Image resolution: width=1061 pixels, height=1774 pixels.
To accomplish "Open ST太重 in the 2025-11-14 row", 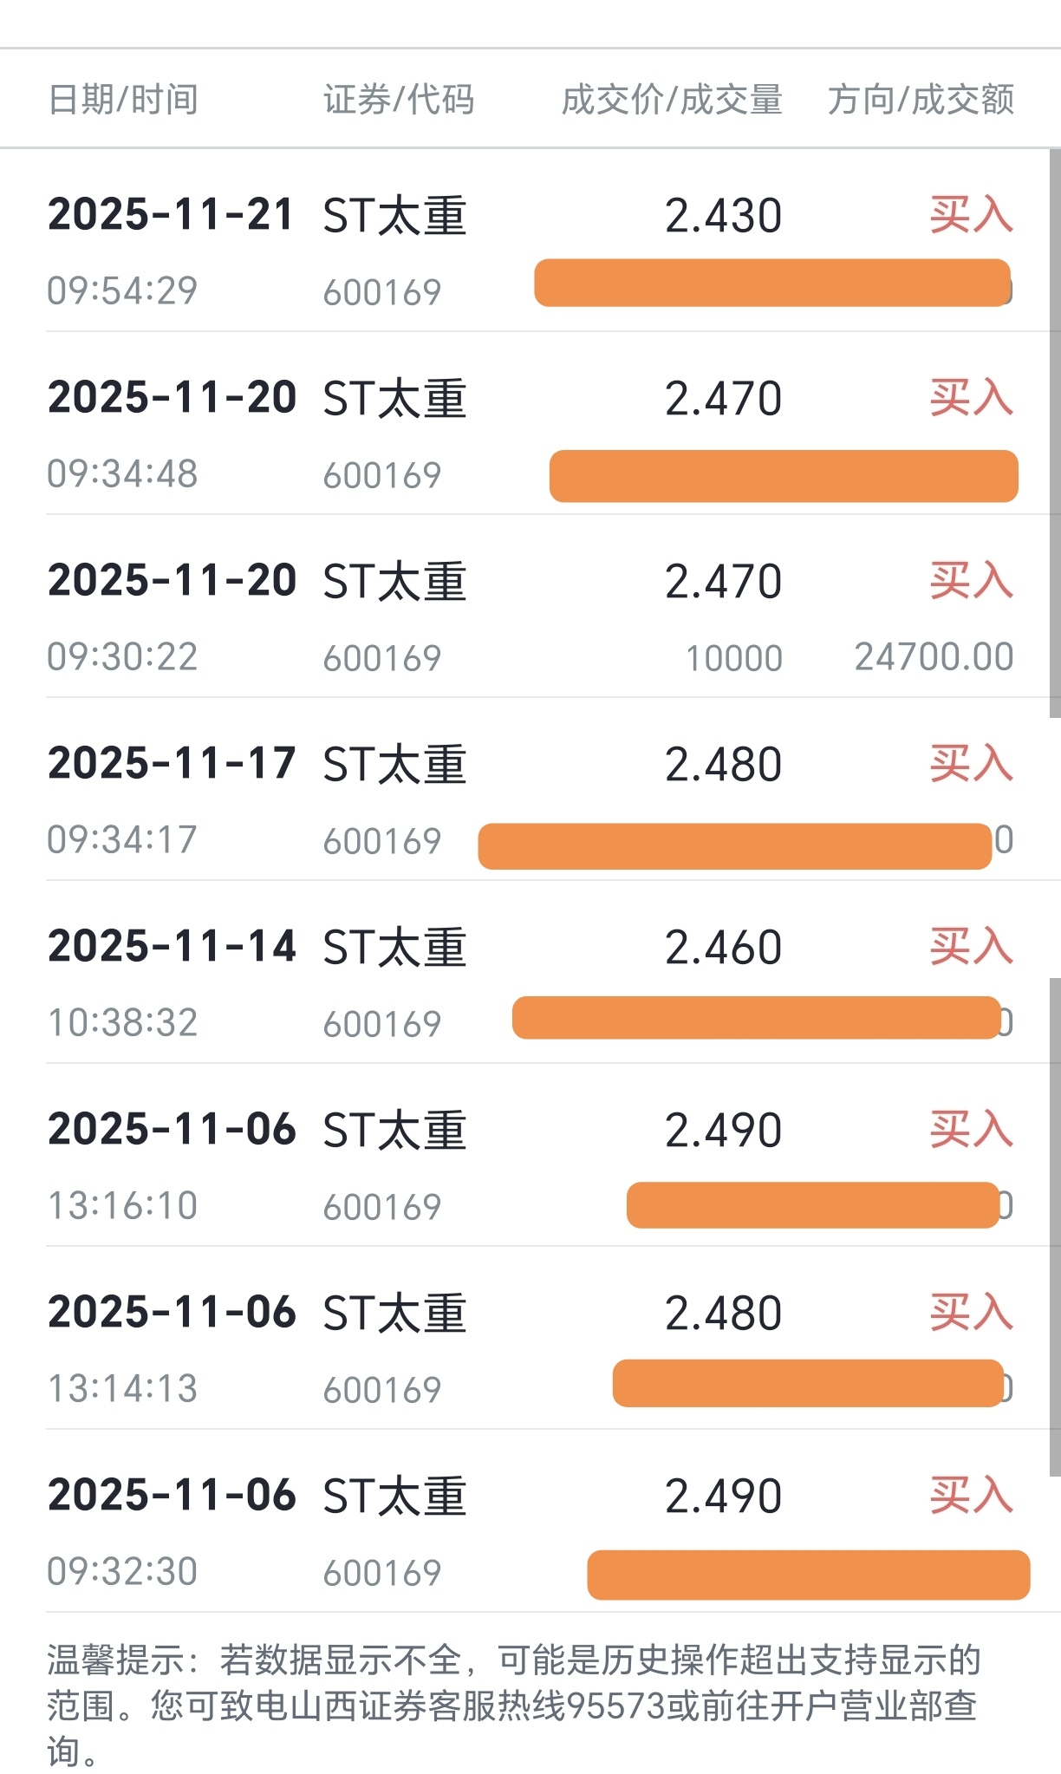I will (x=394, y=947).
